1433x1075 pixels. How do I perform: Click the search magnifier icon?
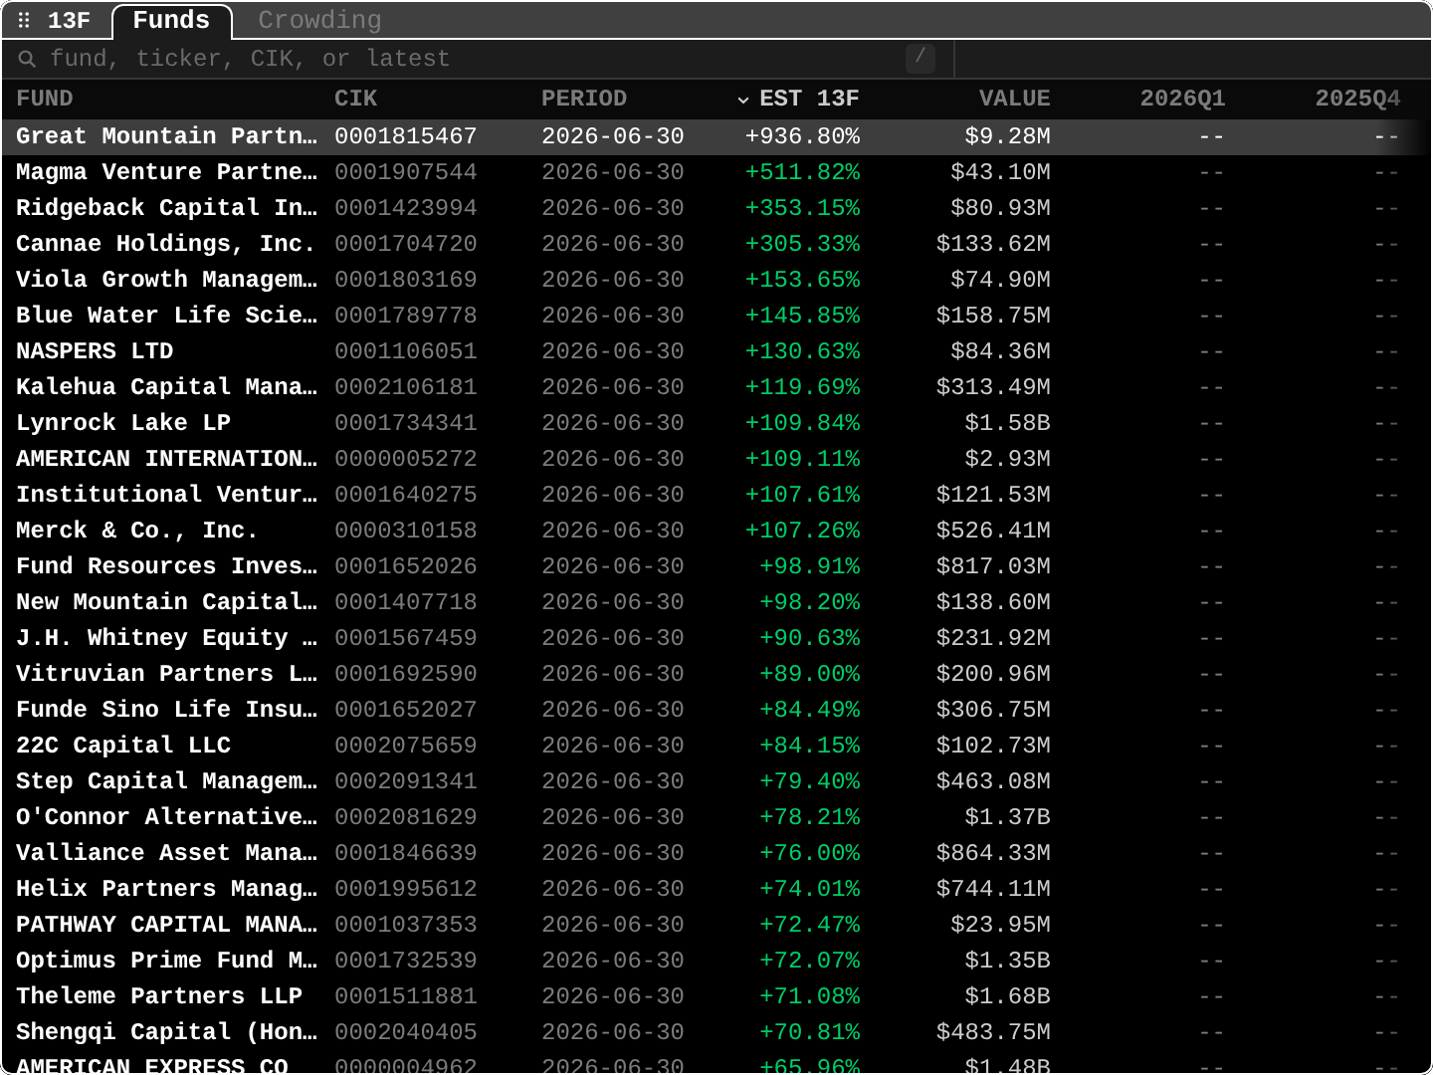pyautogui.click(x=27, y=59)
